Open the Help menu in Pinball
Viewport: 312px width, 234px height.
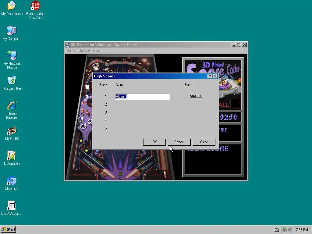[x=97, y=51]
